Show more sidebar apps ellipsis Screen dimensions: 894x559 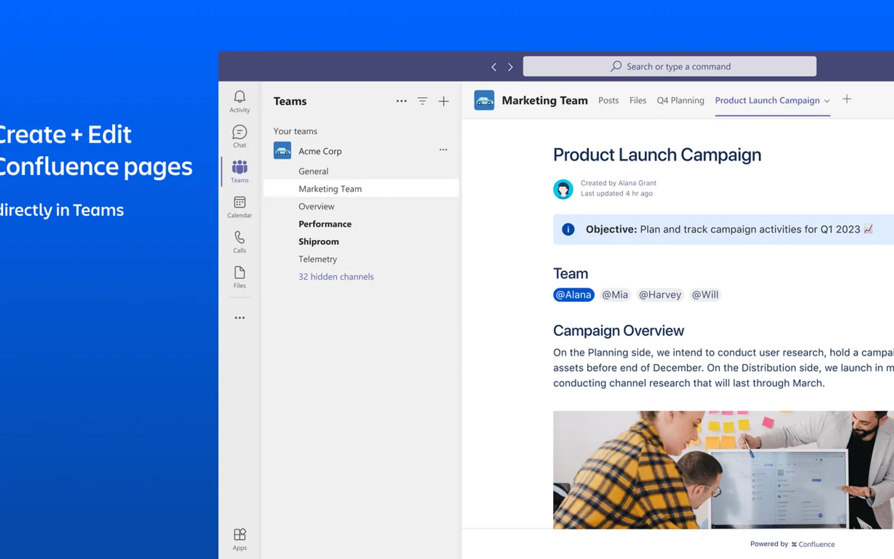coord(240,318)
